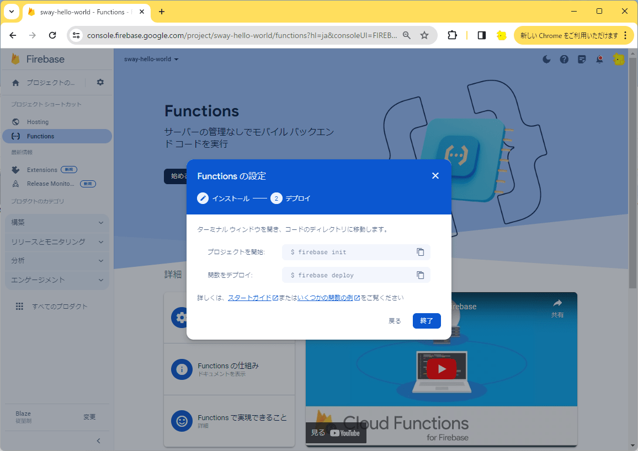
Task: Click the video 共有 share icon
Action: click(x=557, y=308)
